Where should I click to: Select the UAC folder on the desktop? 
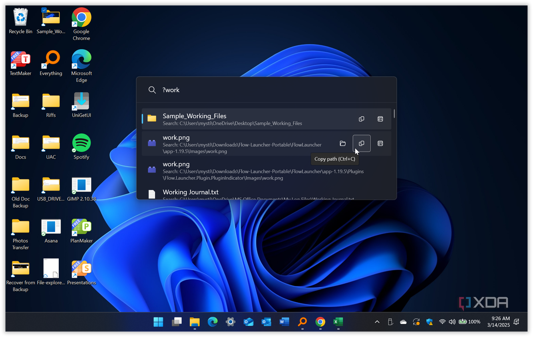pos(51,147)
